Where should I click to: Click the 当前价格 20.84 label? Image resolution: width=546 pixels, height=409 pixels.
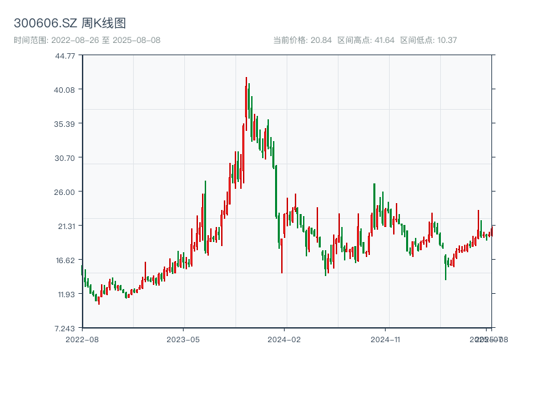[302, 40]
